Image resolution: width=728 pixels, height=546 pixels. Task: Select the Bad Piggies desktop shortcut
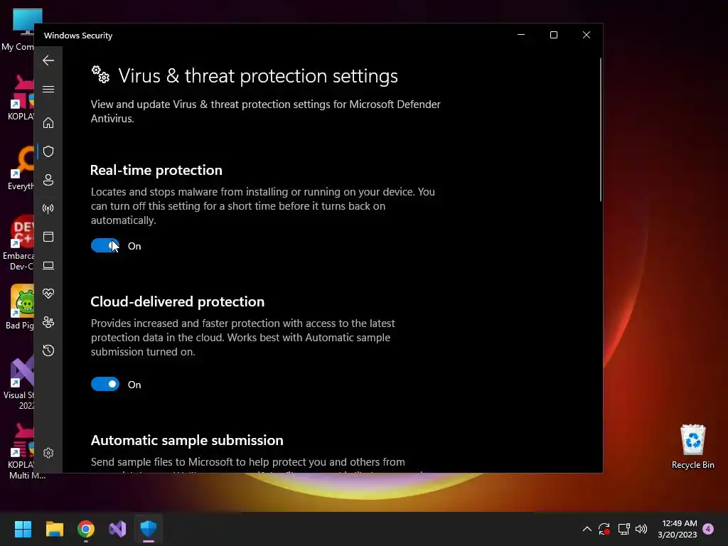(x=19, y=307)
